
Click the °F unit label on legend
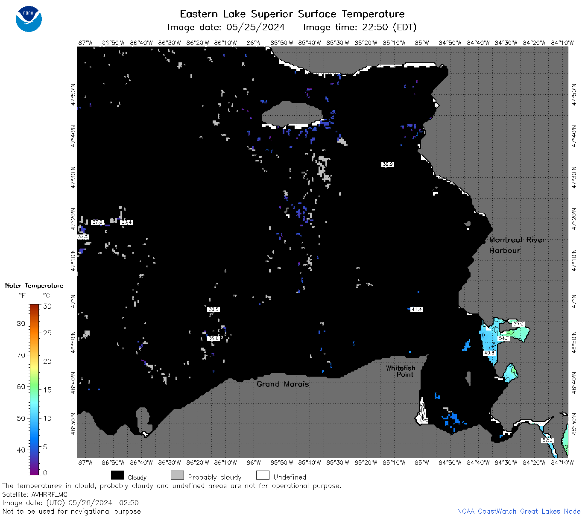(x=22, y=295)
